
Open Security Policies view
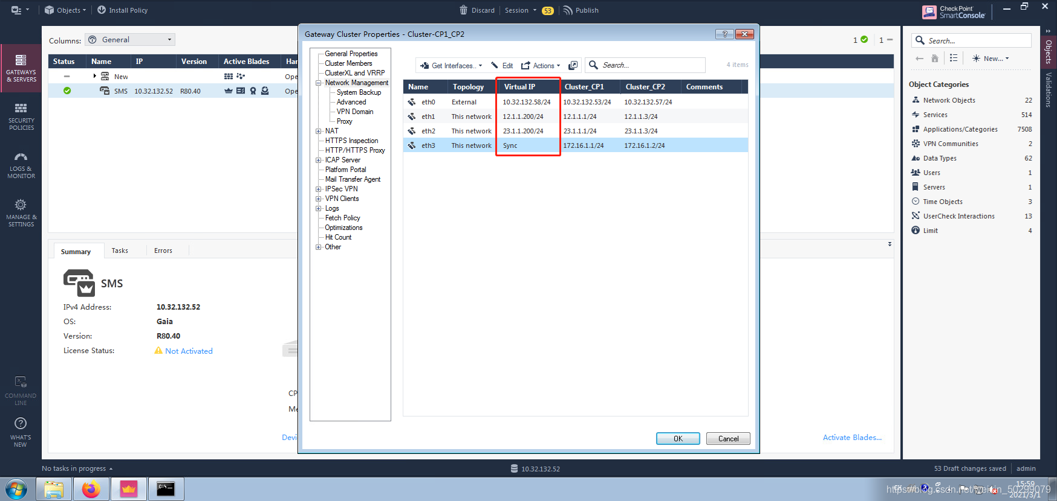pos(21,116)
